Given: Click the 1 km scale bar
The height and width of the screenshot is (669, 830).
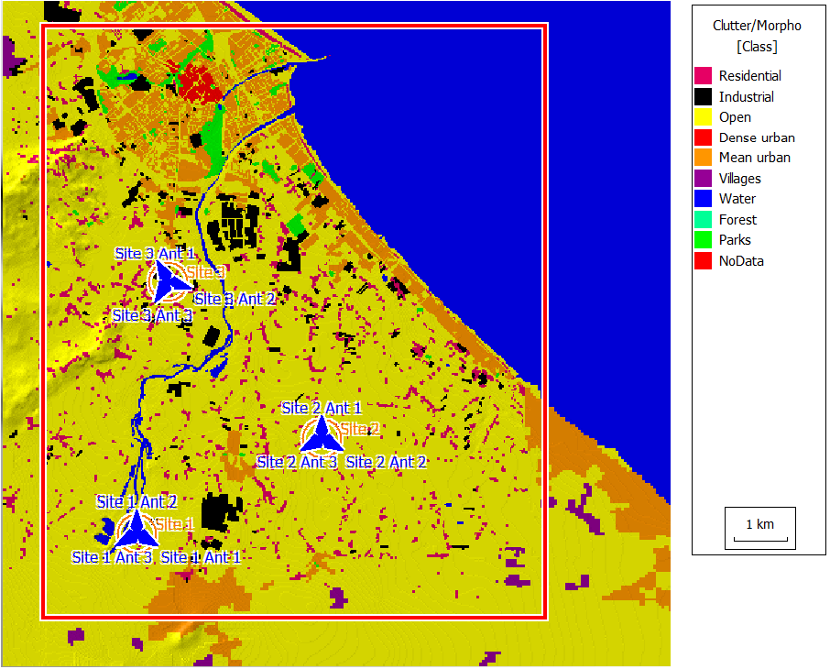Looking at the screenshot, I should pos(760,530).
